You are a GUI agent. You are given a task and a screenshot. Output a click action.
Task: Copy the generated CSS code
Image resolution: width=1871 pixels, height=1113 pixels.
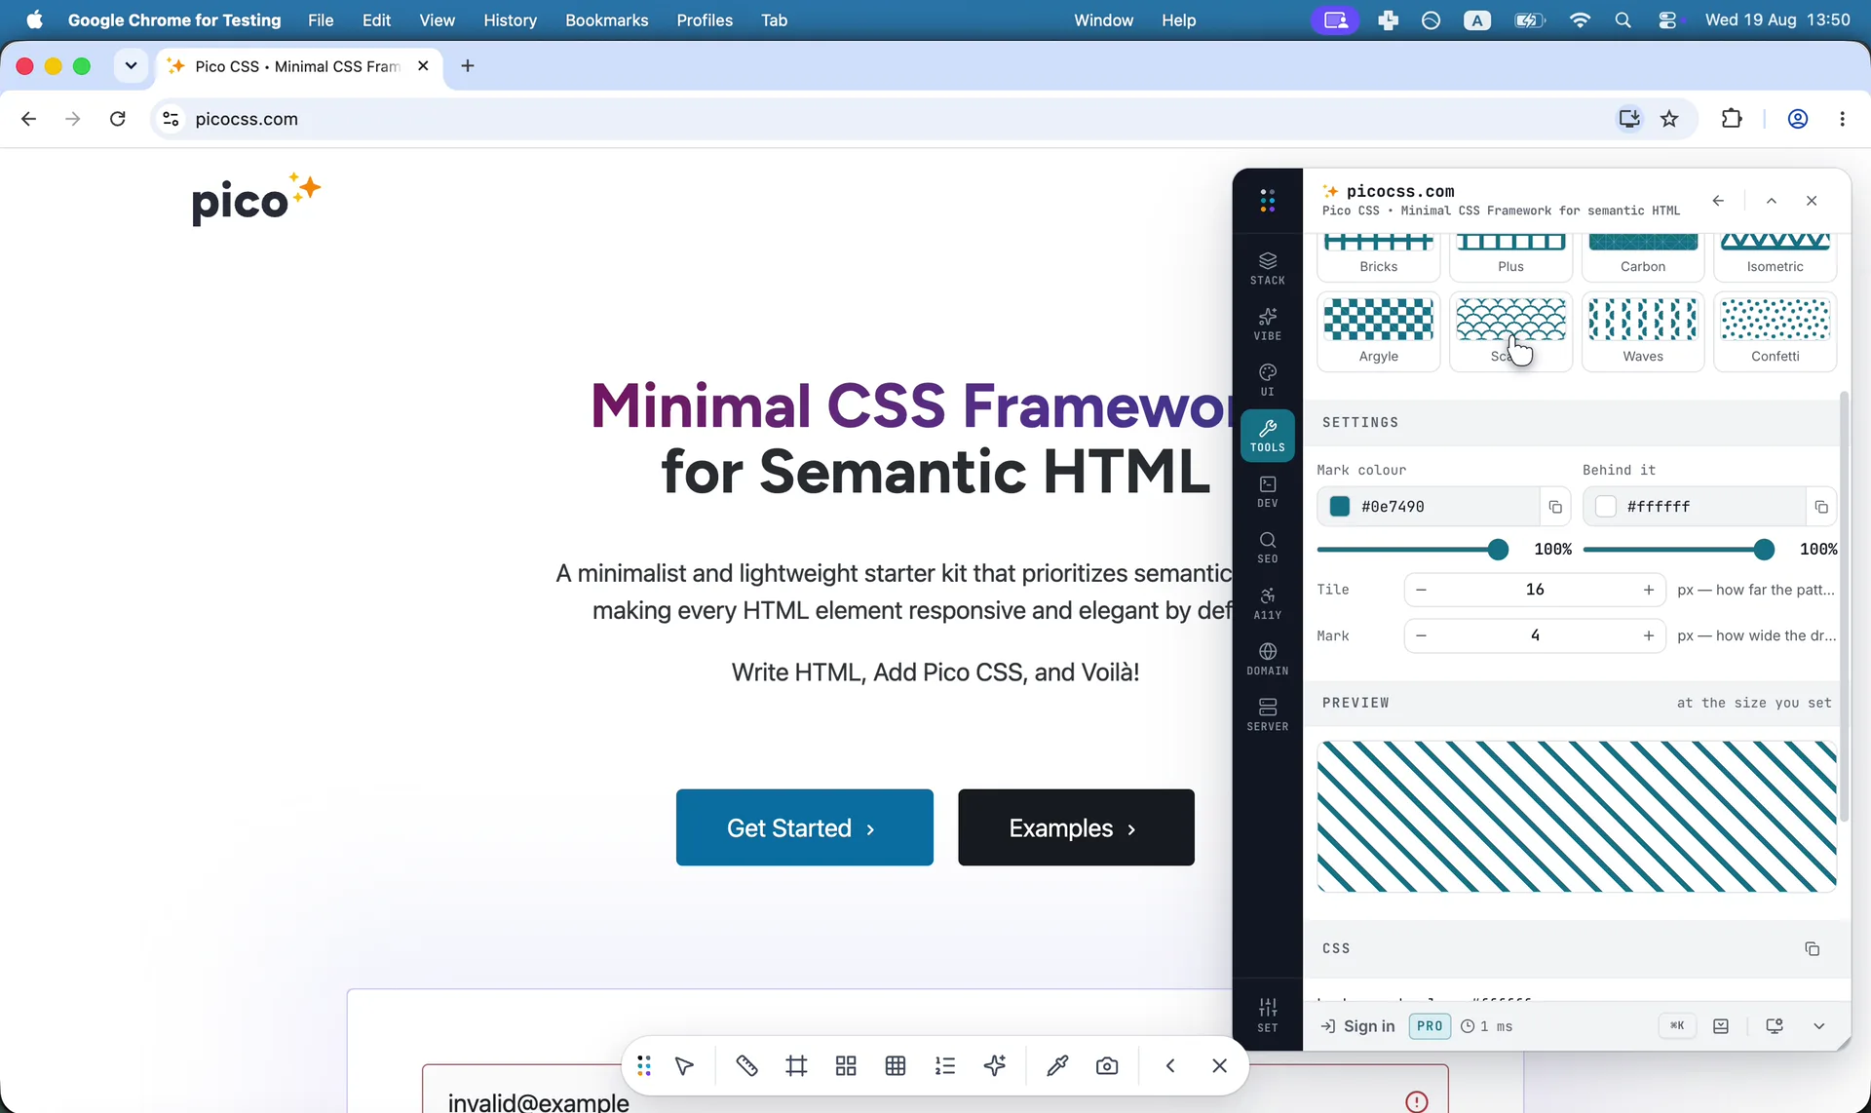(x=1812, y=948)
